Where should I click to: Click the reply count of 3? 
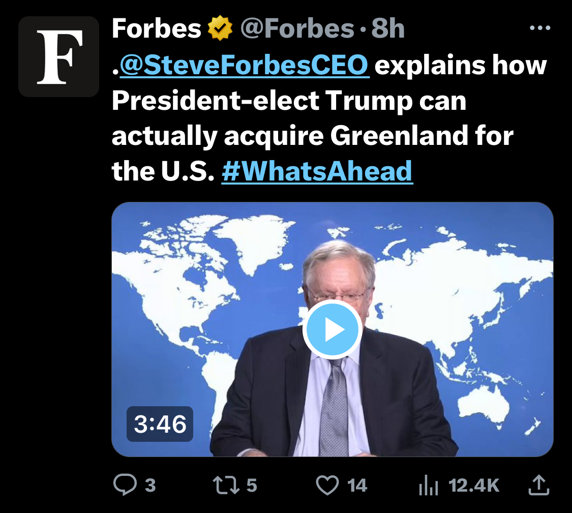(x=150, y=486)
